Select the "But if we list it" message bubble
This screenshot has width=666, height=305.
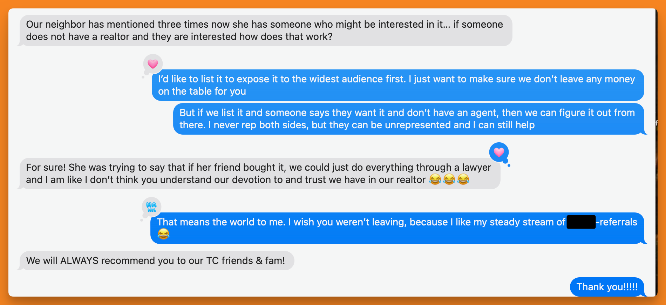click(408, 119)
